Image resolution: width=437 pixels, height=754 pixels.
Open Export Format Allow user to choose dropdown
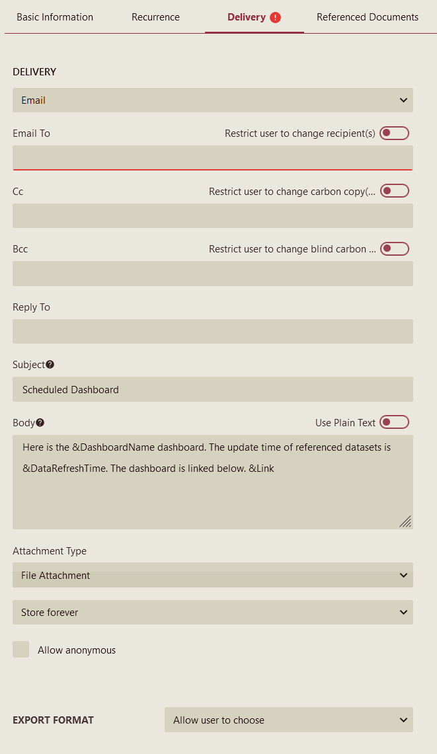point(288,720)
